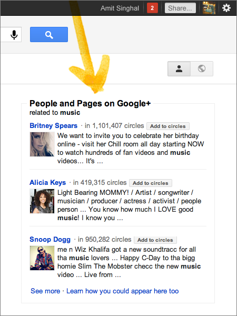Open the settings gear icon
Viewport: 237px width, 316px height.
[226, 8]
